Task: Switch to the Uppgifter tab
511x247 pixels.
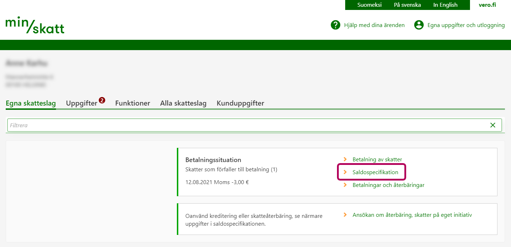Action: tap(82, 103)
